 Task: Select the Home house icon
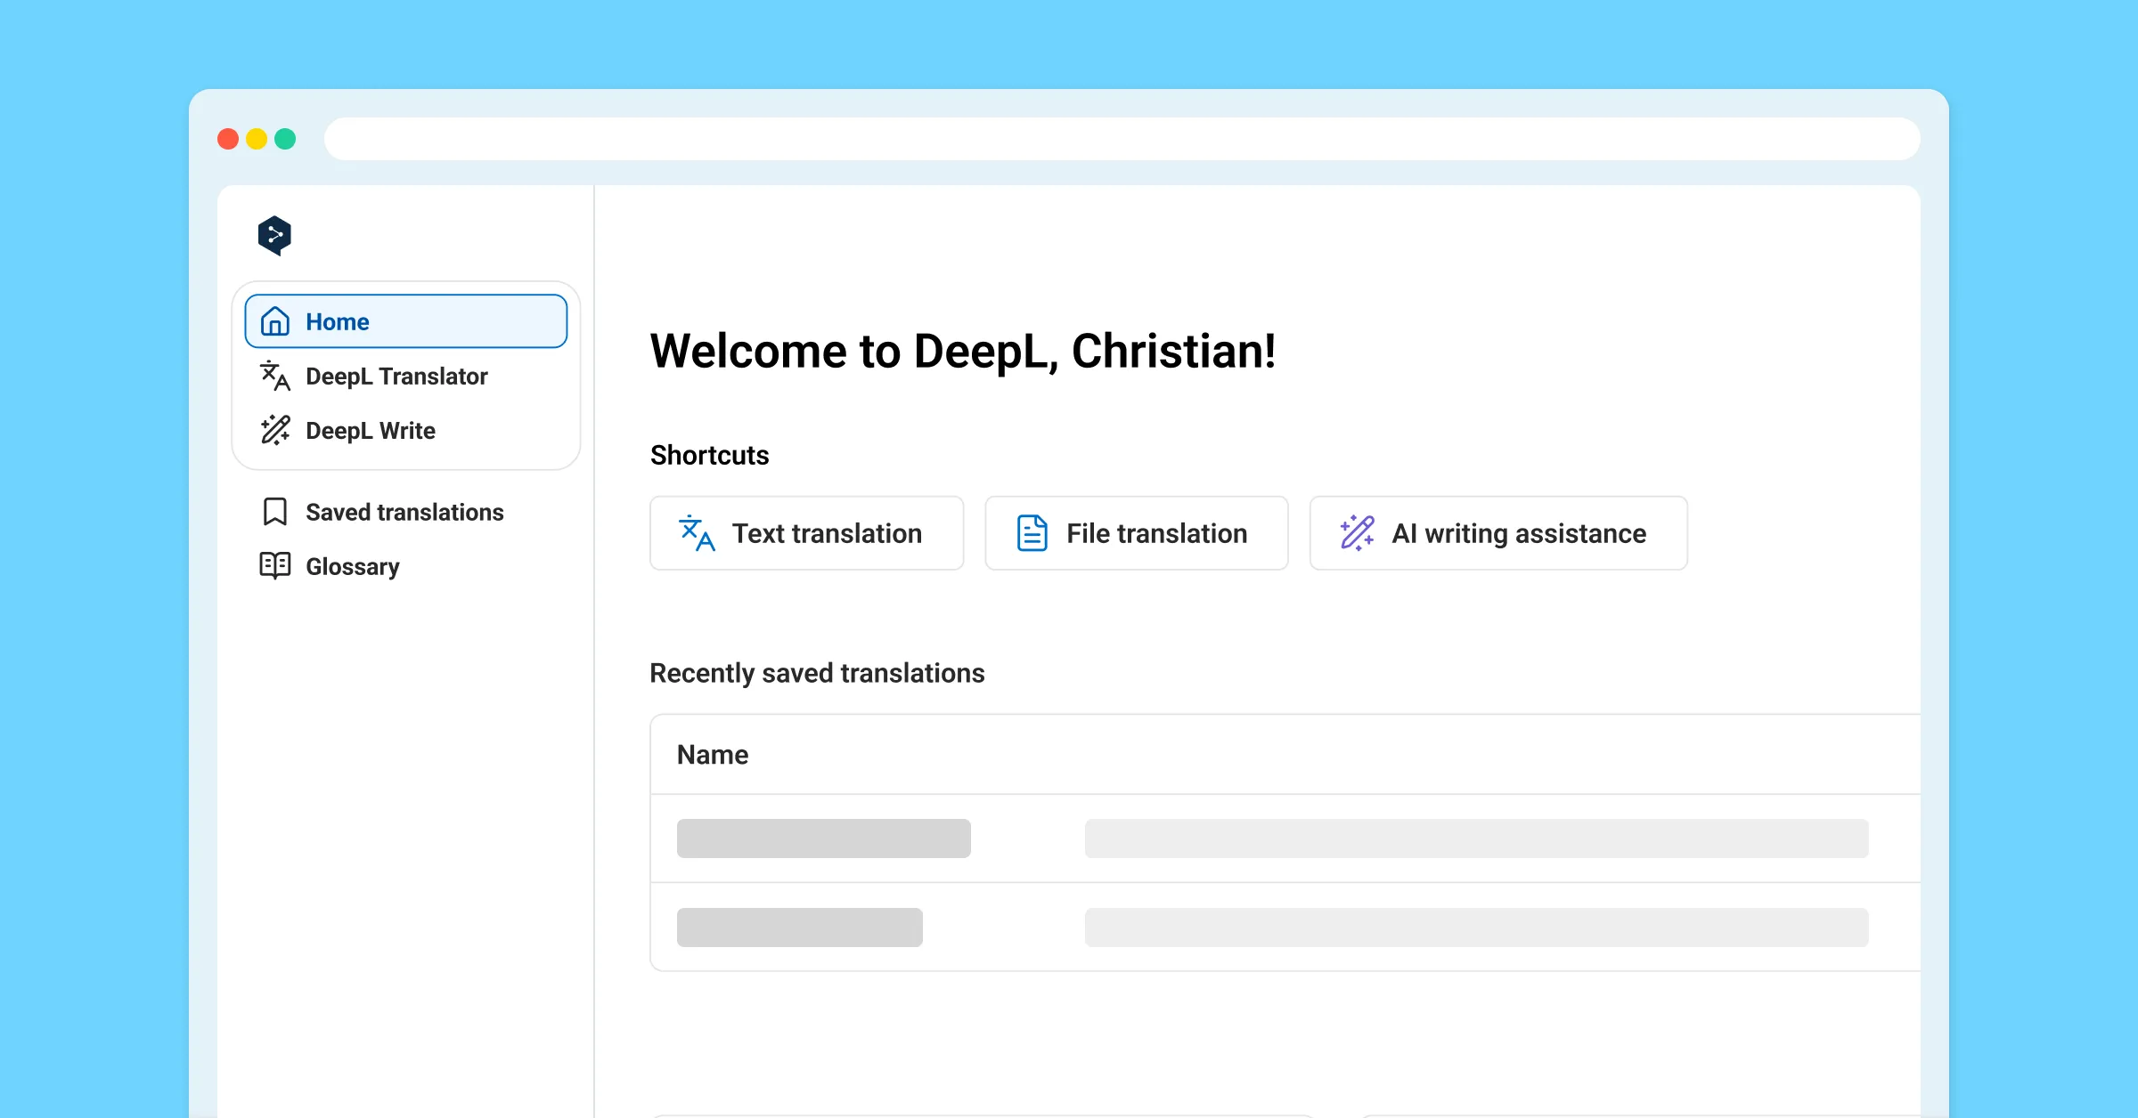pos(275,321)
